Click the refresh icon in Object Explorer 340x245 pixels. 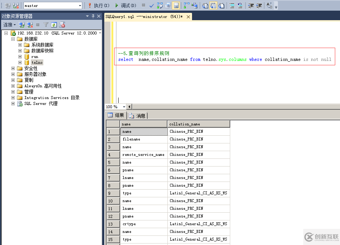click(54, 25)
